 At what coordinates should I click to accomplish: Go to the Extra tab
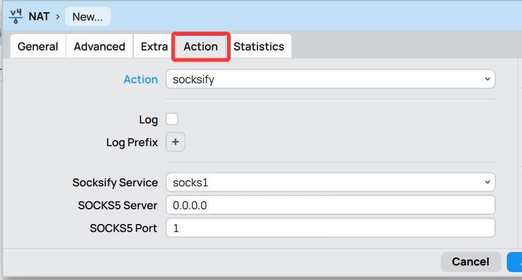pos(154,47)
